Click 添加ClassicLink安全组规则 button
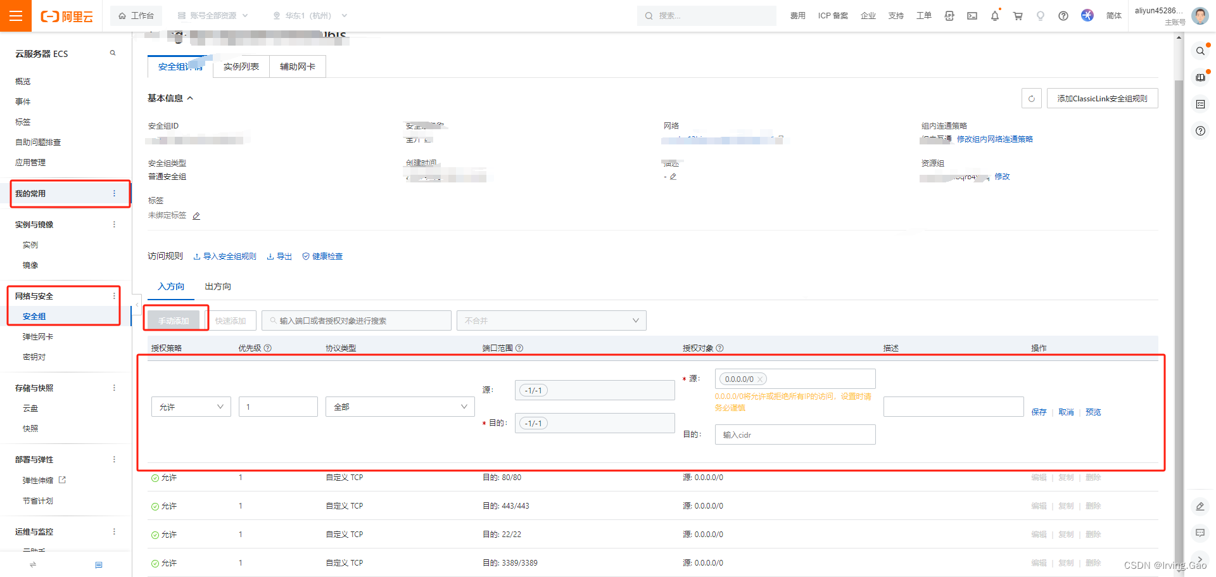Screen dimensions: 1216x577 click(x=1102, y=98)
